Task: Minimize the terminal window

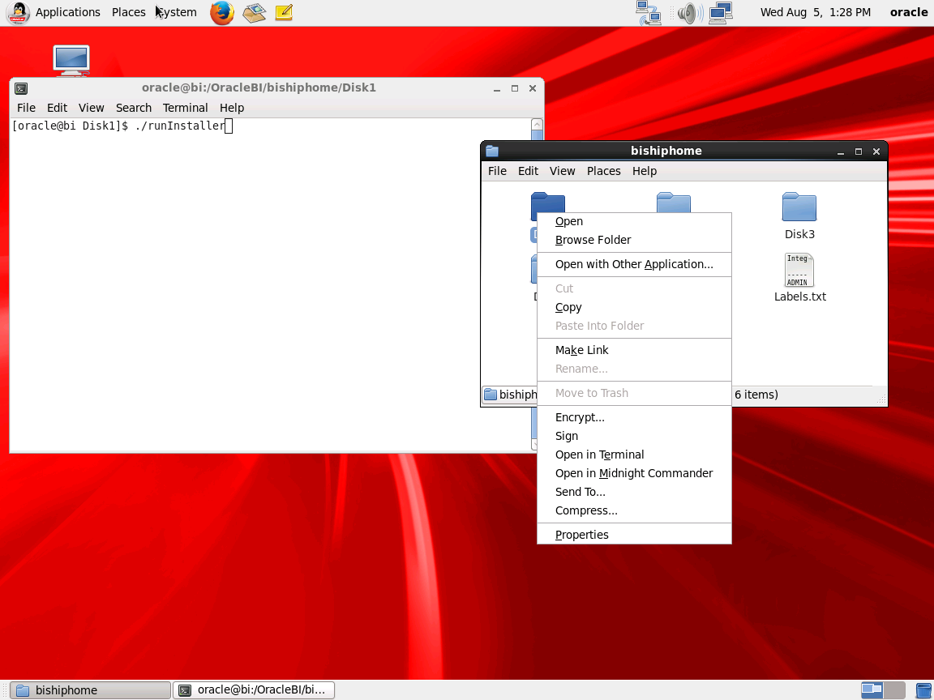Action: click(497, 88)
